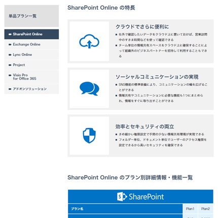Screen dimensions: 218x218
Task: Open Exchange Online plan page
Action: [31, 45]
